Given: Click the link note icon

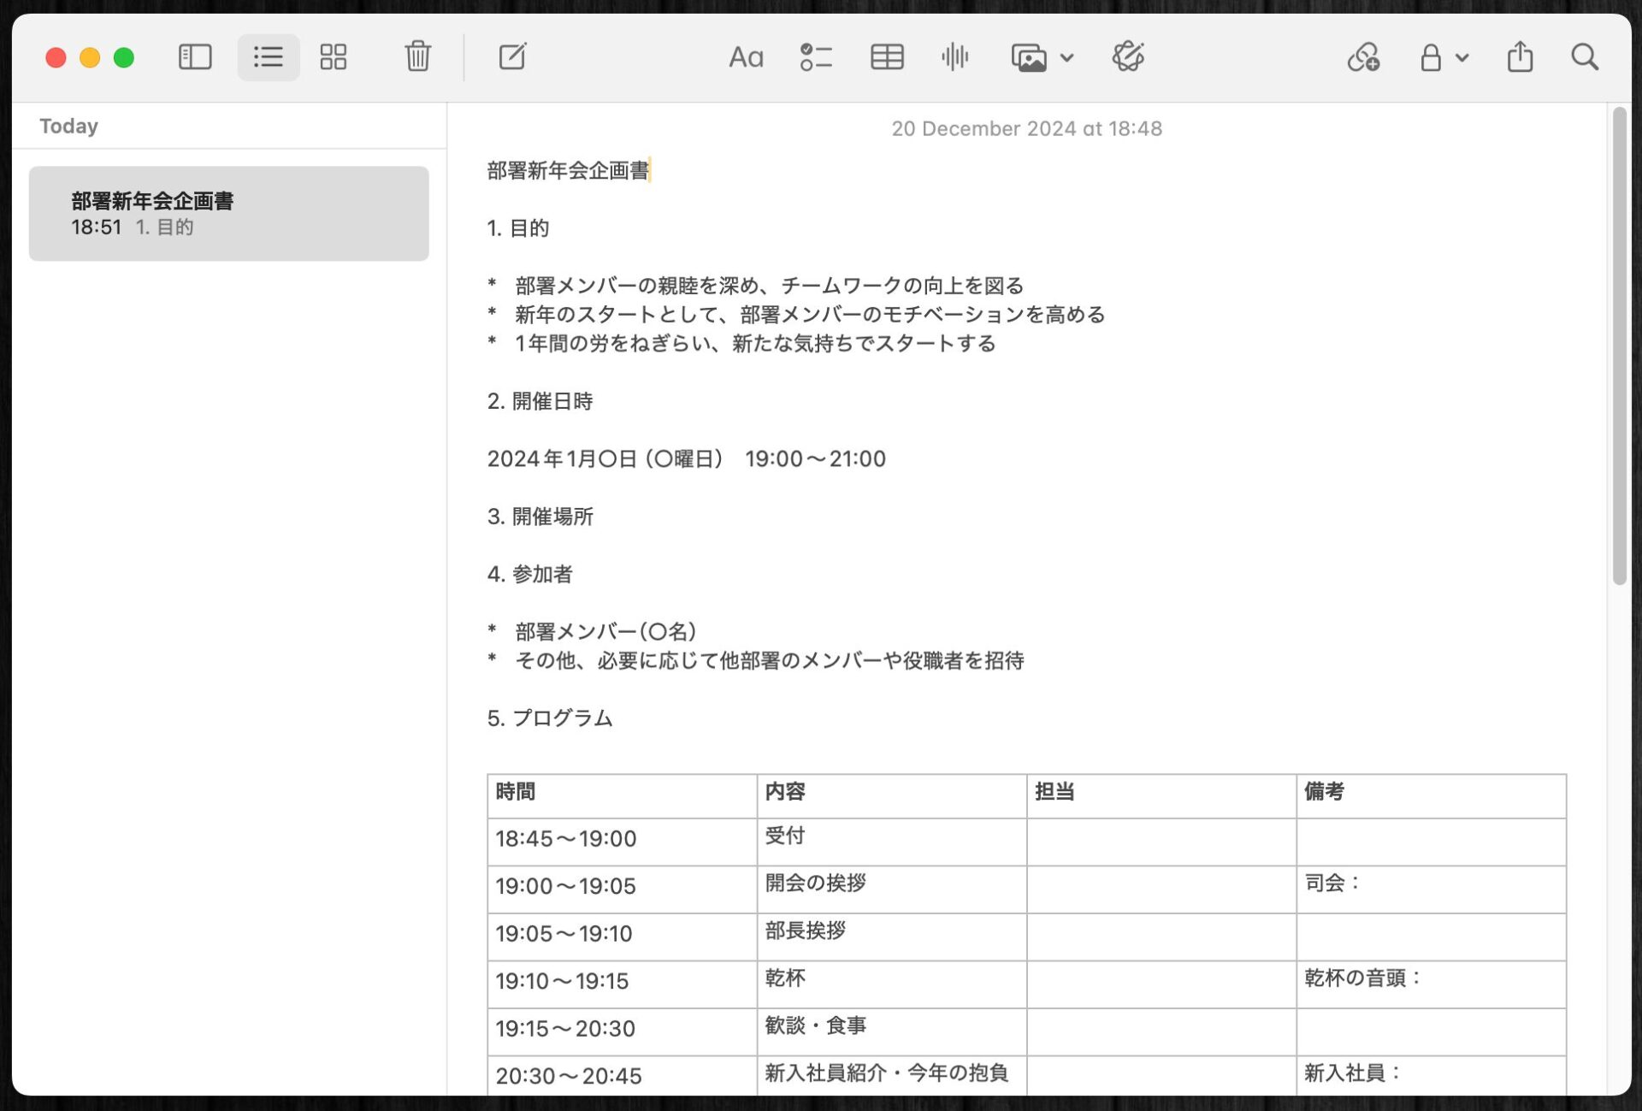Looking at the screenshot, I should pos(1363,57).
